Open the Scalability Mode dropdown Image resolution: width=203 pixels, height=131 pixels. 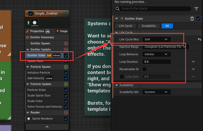click(x=156, y=92)
